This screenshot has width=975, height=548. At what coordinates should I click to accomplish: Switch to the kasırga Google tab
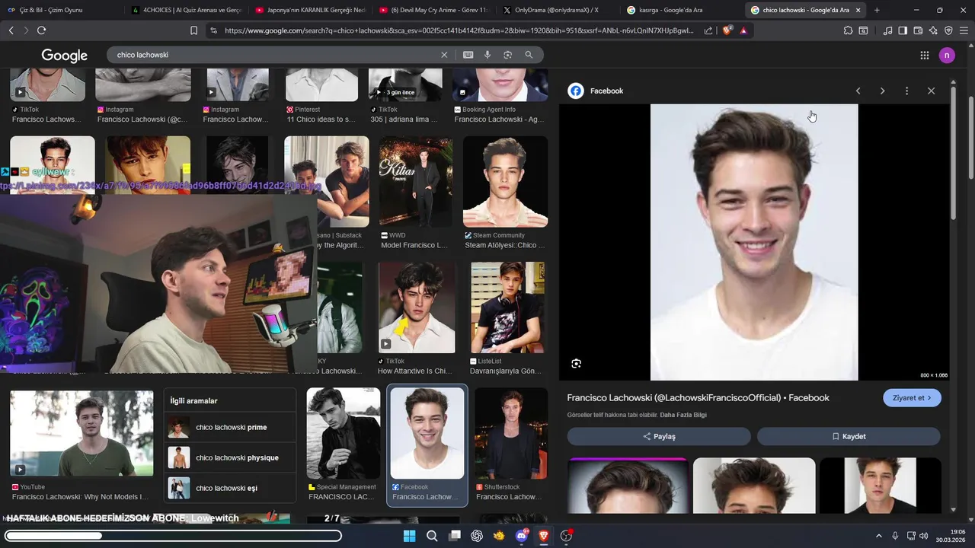[680, 10]
